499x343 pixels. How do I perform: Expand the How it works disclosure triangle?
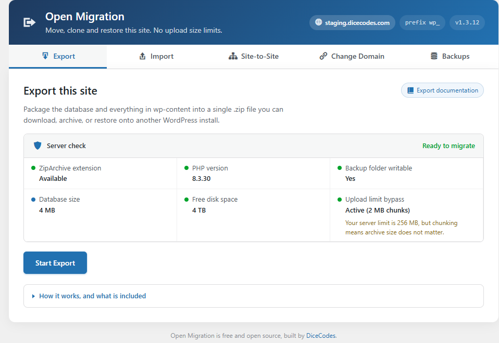33,296
